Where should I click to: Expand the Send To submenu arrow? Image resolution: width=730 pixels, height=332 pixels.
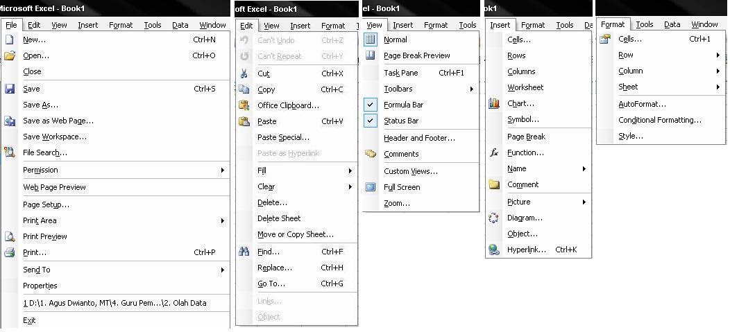pyautogui.click(x=223, y=270)
